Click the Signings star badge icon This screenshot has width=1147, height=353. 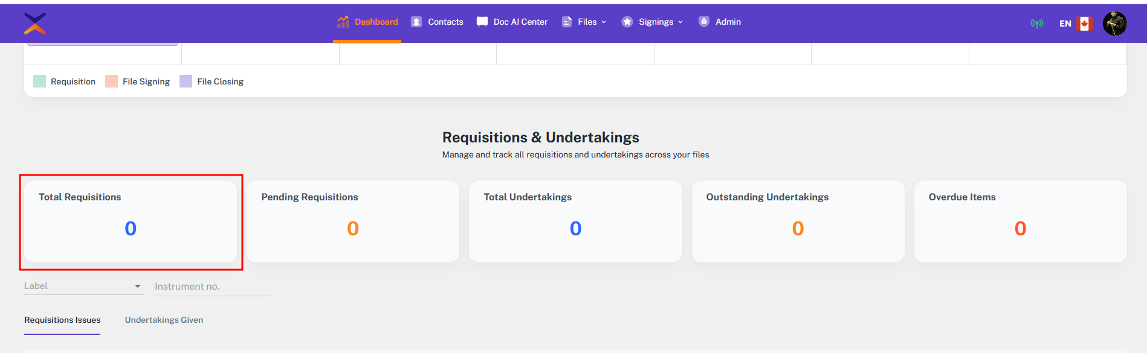(627, 22)
